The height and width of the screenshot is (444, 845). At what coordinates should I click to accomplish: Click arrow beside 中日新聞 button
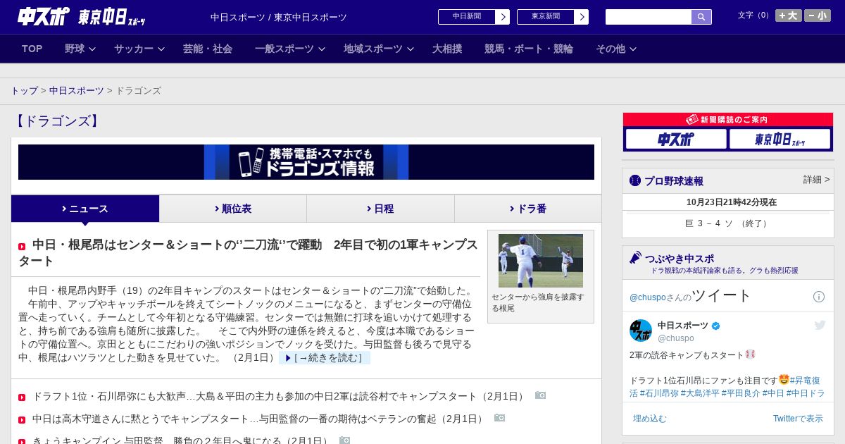tap(503, 17)
